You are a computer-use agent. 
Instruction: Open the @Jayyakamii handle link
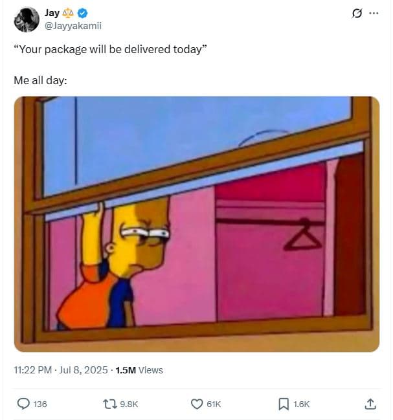tap(73, 26)
